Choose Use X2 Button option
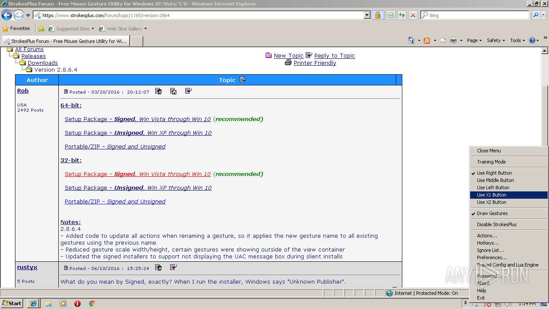This screenshot has height=309, width=549. (509, 202)
